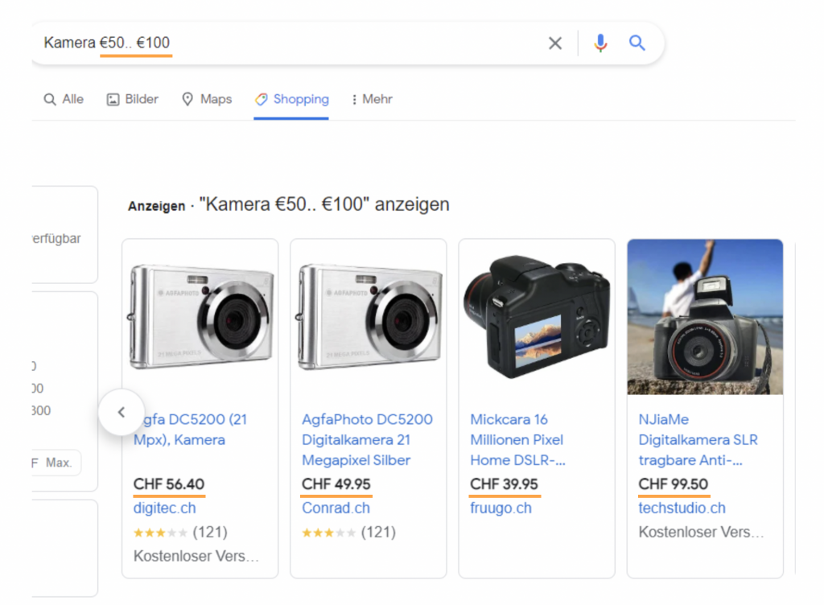
Task: Visit the Conrad.ch seller link
Action: [336, 508]
